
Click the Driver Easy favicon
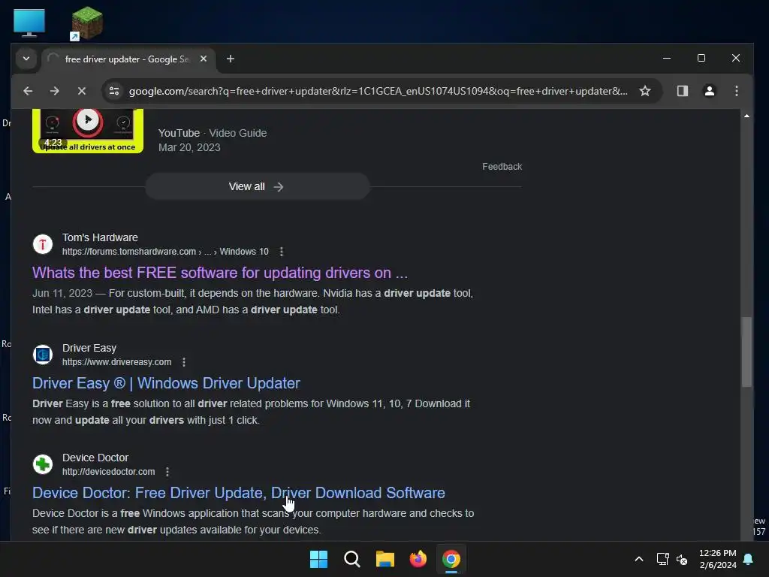point(43,355)
